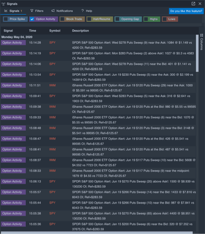Open Signals window in a pop-out

pos(193,4)
